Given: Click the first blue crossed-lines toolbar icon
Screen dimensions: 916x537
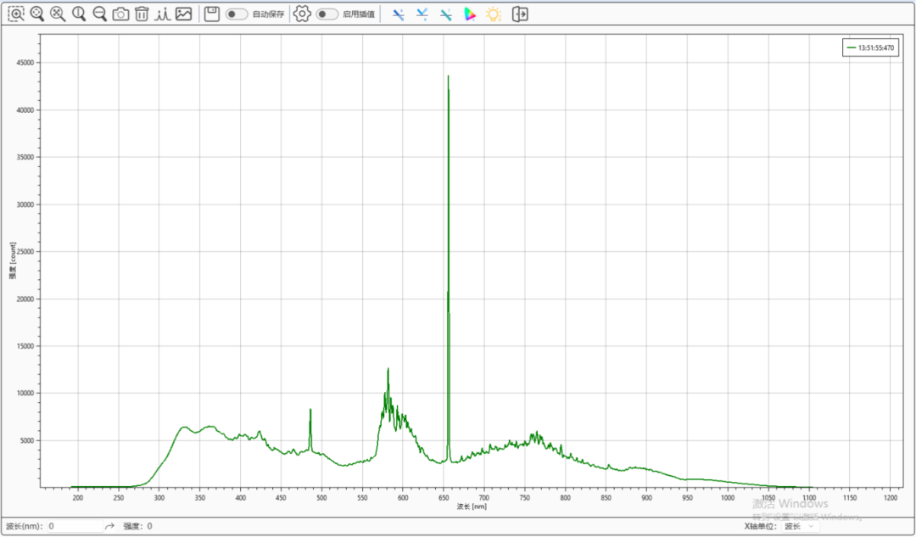Looking at the screenshot, I should click(x=398, y=14).
